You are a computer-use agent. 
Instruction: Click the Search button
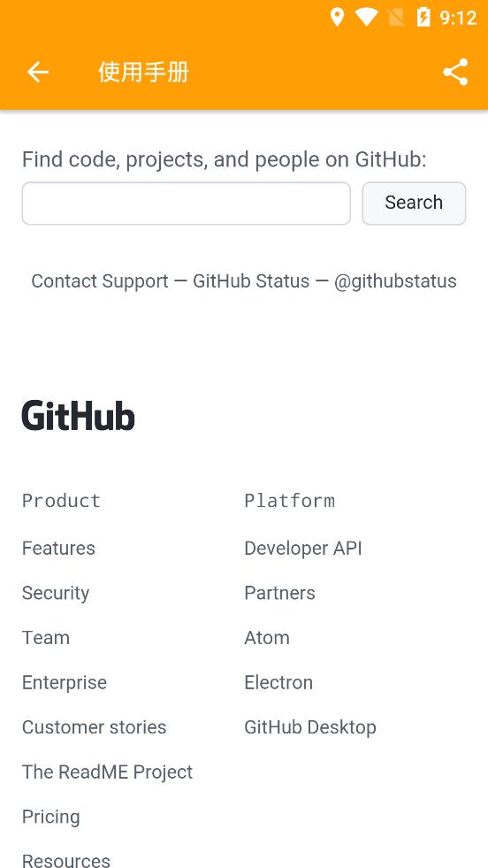(x=414, y=204)
